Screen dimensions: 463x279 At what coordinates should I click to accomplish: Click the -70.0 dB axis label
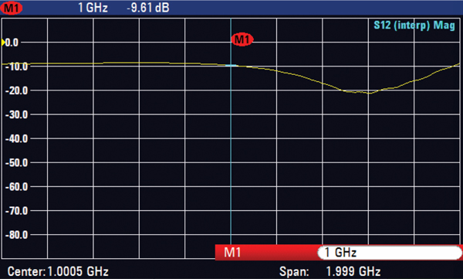pos(16,211)
